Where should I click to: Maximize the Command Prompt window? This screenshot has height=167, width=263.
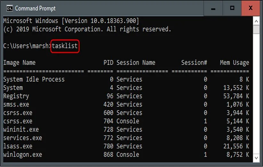(x=232, y=8)
